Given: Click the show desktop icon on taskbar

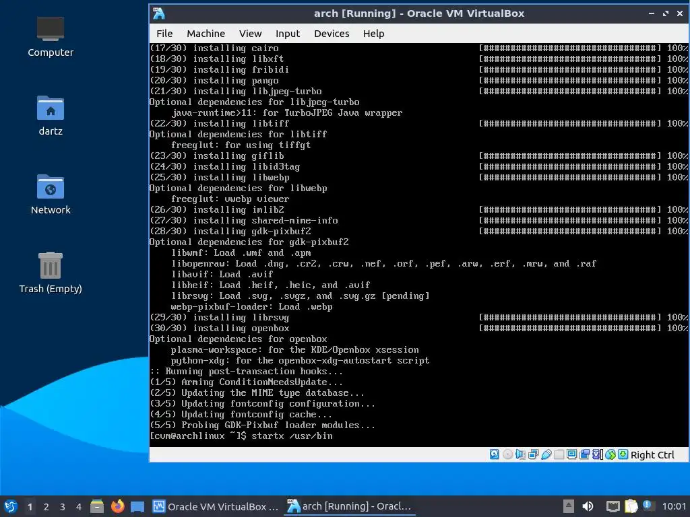Looking at the screenshot, I should coord(137,506).
